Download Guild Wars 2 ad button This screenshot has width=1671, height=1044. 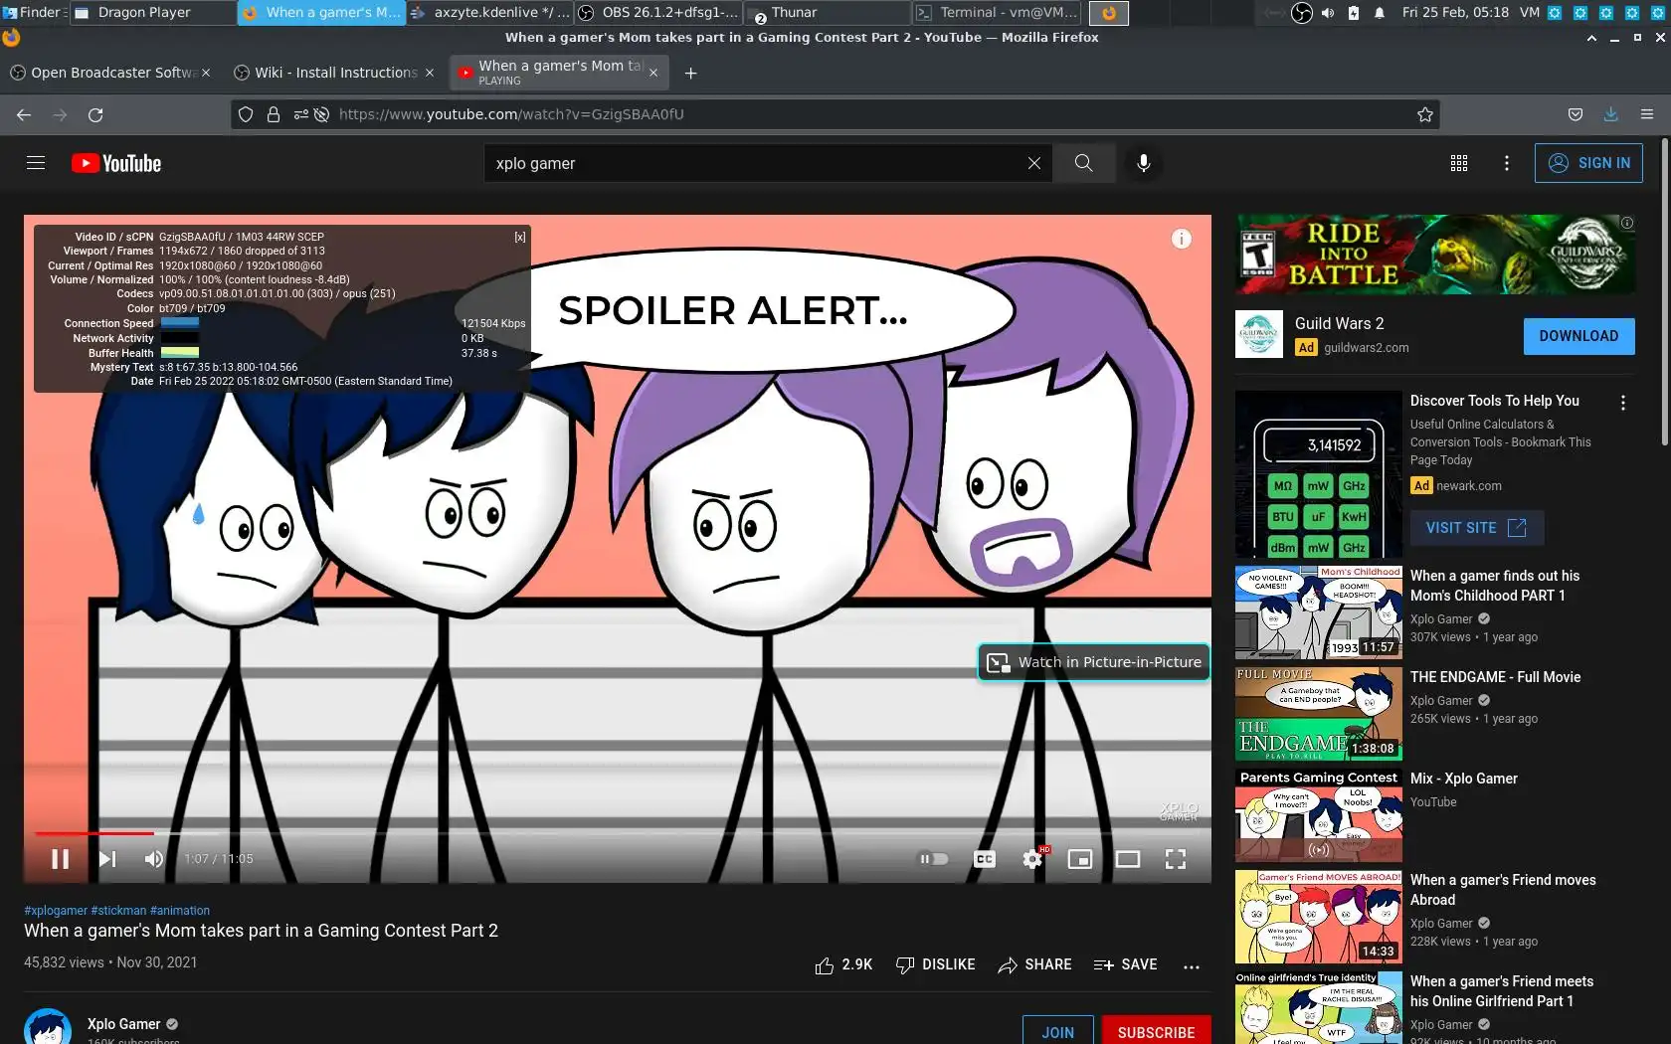[x=1578, y=336]
